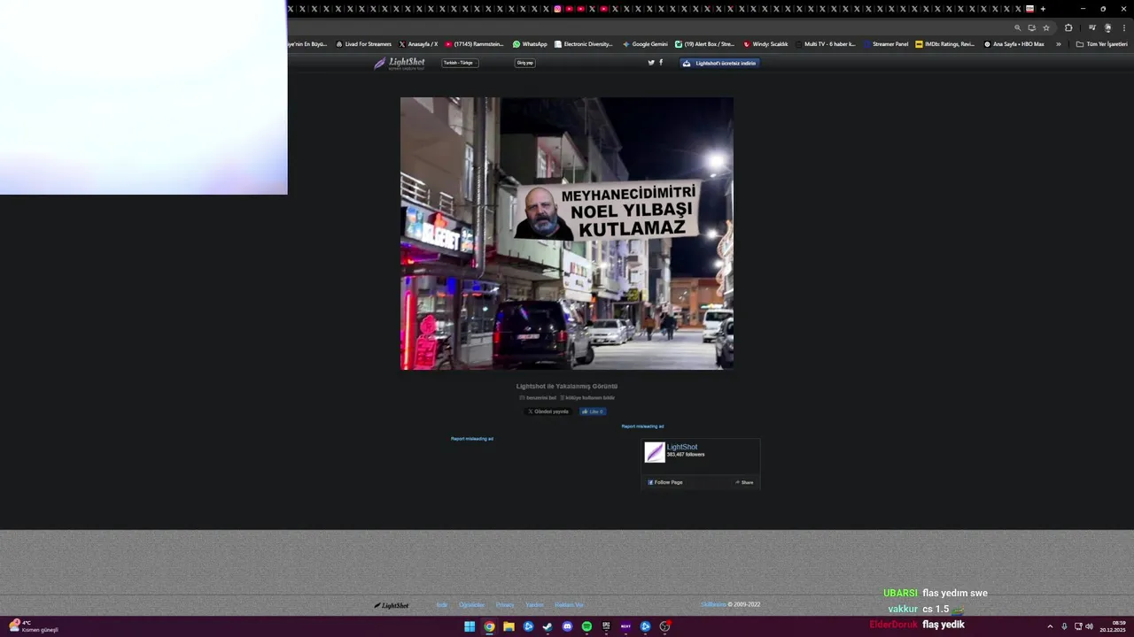Screen dimensions: 1134x637
Task: Open the Öğreticiler link in the footer
Action: tap(471, 605)
